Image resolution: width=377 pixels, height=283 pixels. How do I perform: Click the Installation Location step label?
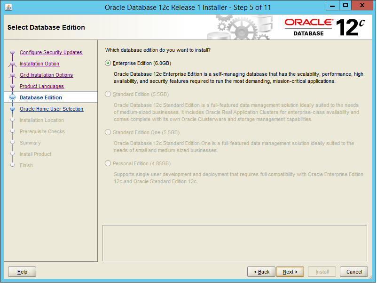(x=42, y=120)
